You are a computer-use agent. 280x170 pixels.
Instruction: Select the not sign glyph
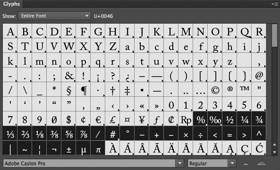(54, 148)
